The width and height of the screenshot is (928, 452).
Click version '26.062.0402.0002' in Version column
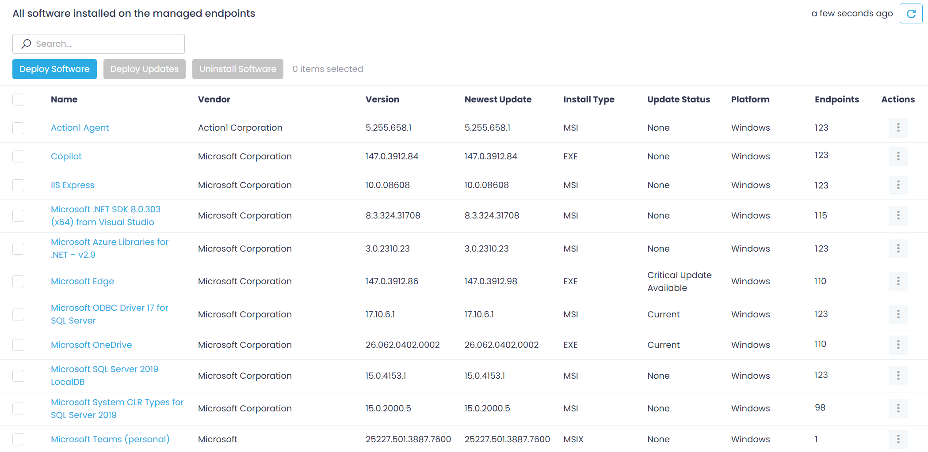pyautogui.click(x=402, y=345)
